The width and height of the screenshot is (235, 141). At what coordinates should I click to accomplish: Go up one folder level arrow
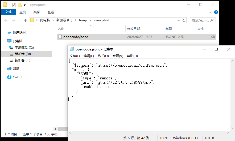coord(26,20)
